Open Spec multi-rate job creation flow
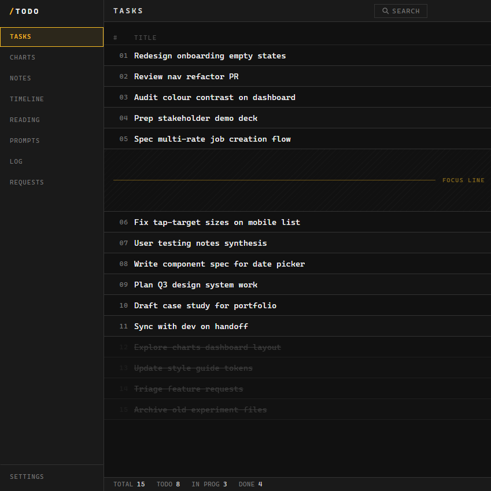 pos(297,139)
